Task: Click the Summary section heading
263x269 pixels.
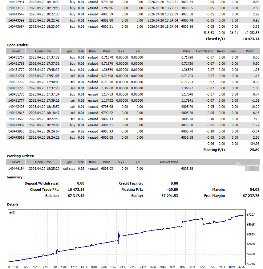Action: coord(15,177)
